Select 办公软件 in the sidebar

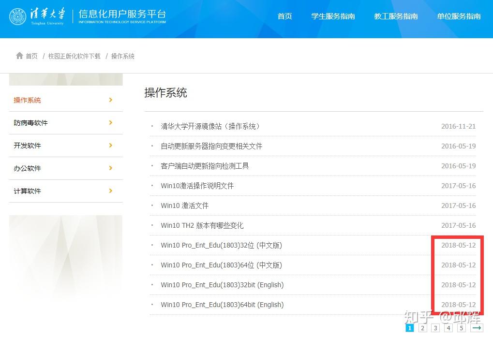(x=28, y=168)
